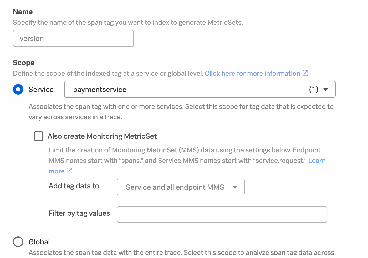Select the Global scope radio button
This screenshot has width=368, height=258.
coord(18,242)
